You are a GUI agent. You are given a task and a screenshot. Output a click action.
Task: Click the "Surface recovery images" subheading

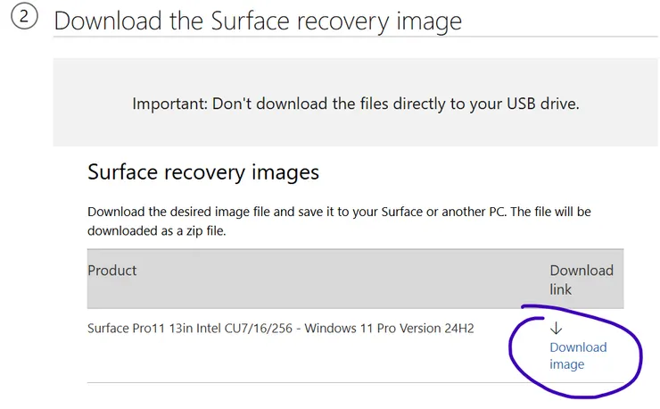pos(202,171)
